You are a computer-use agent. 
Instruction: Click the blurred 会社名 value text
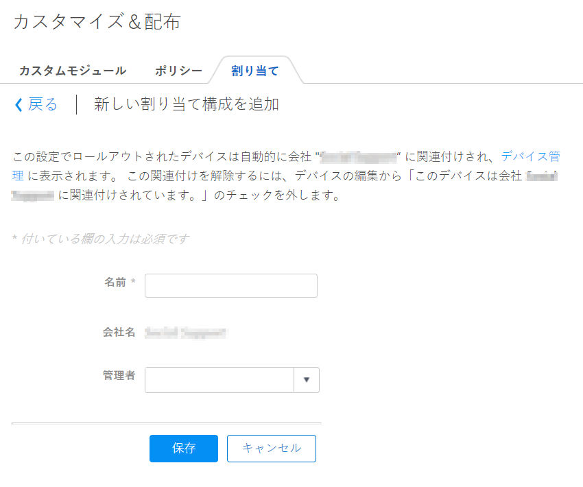[185, 333]
